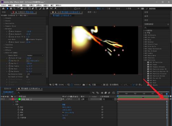Image resolution: width=172 pixels, height=126 pixels.
Task: Select the Eraser tool
Action: pos(47,9)
